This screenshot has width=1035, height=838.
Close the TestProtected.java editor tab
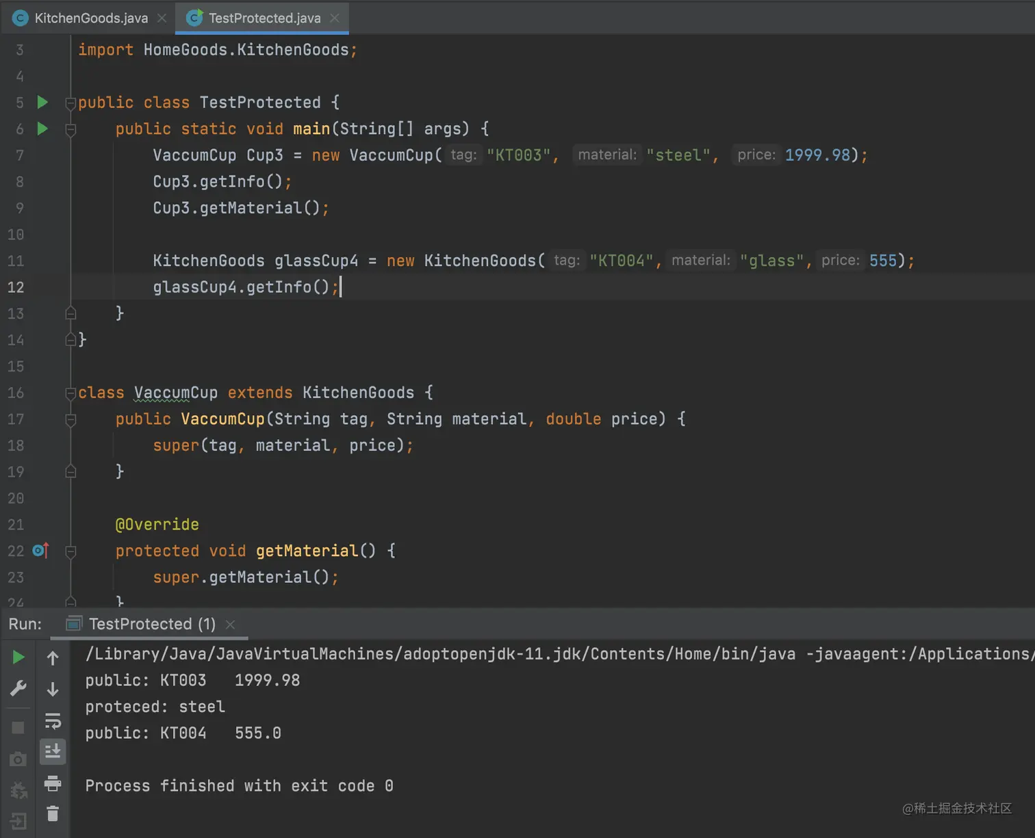[x=335, y=18]
